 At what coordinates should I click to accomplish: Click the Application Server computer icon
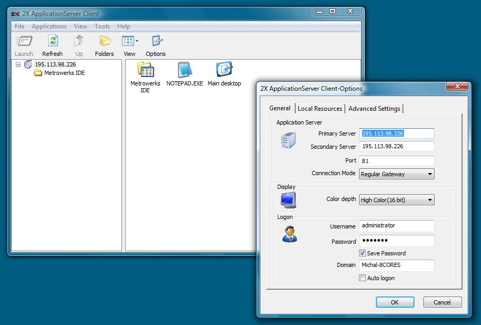(x=288, y=140)
